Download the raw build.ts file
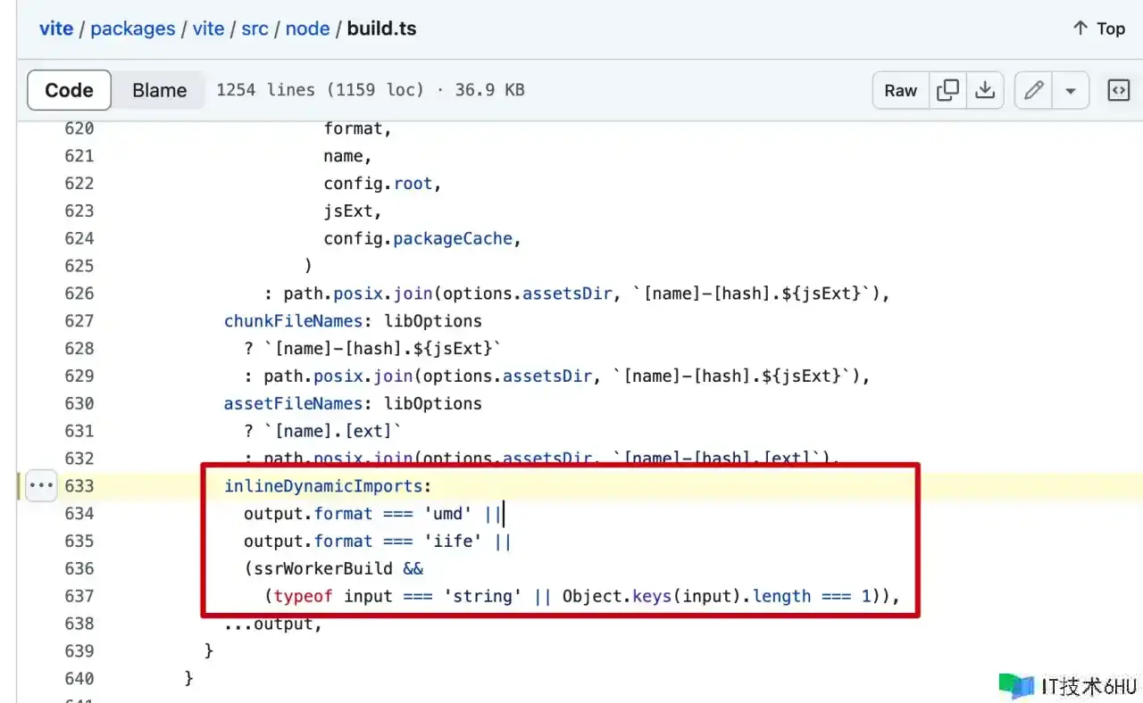This screenshot has width=1143, height=703. 985,90
